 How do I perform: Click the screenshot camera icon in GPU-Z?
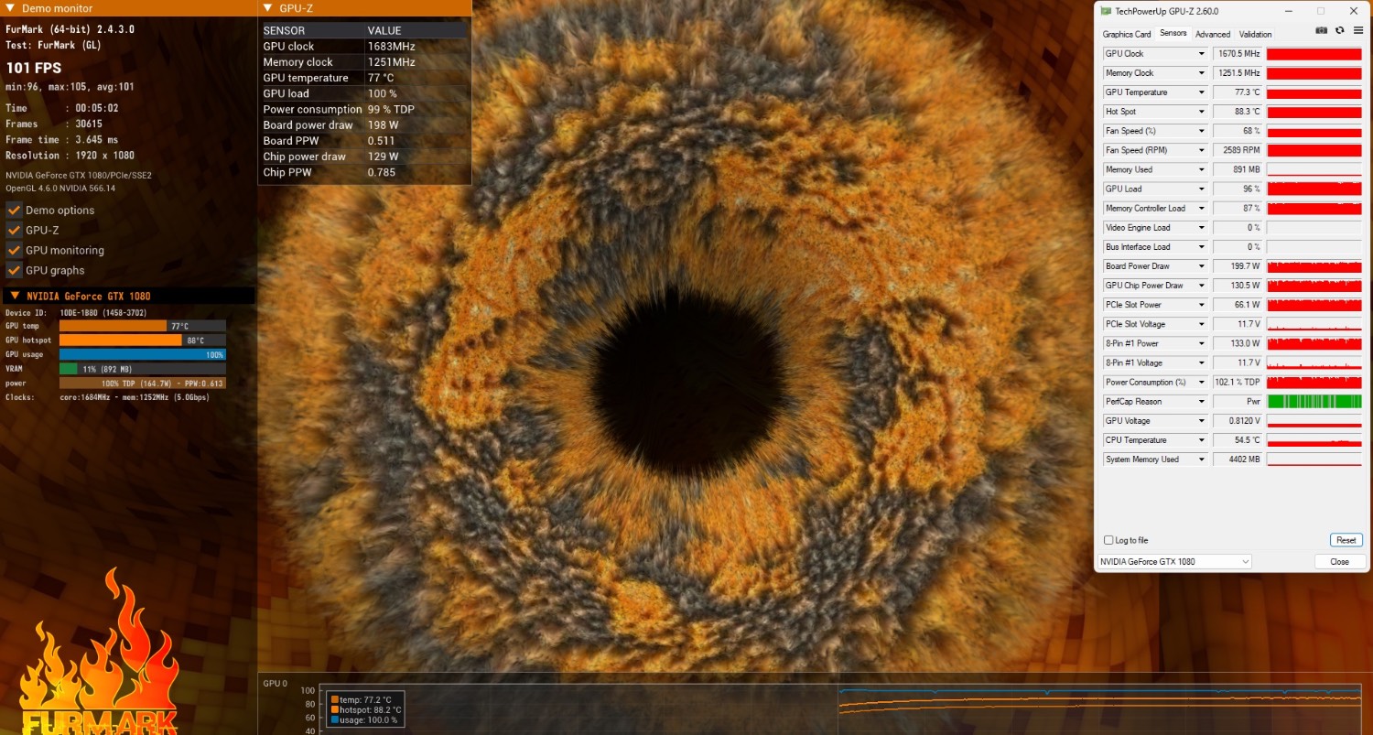pyautogui.click(x=1321, y=31)
